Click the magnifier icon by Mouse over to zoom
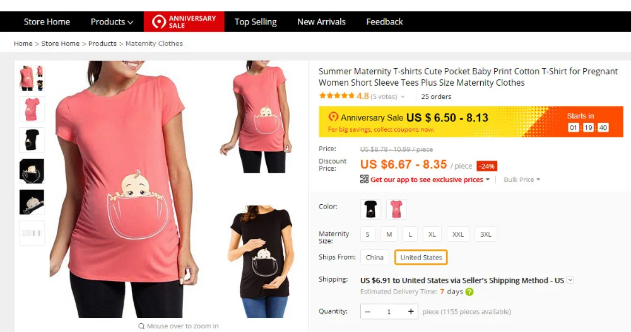The width and height of the screenshot is (631, 332). (141, 326)
